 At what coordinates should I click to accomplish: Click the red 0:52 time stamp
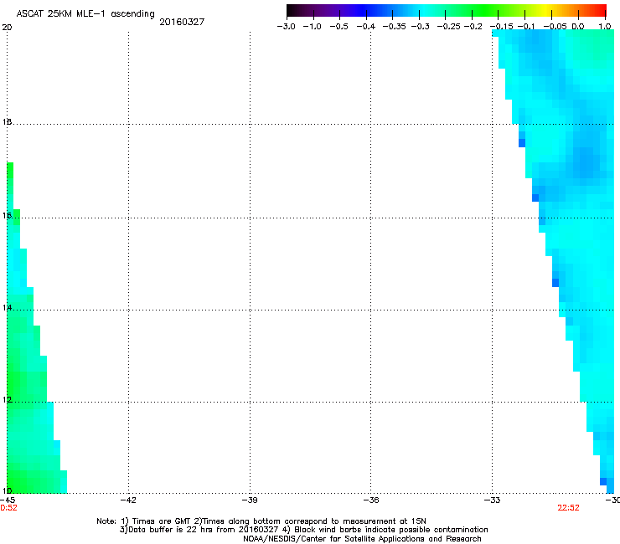8,508
